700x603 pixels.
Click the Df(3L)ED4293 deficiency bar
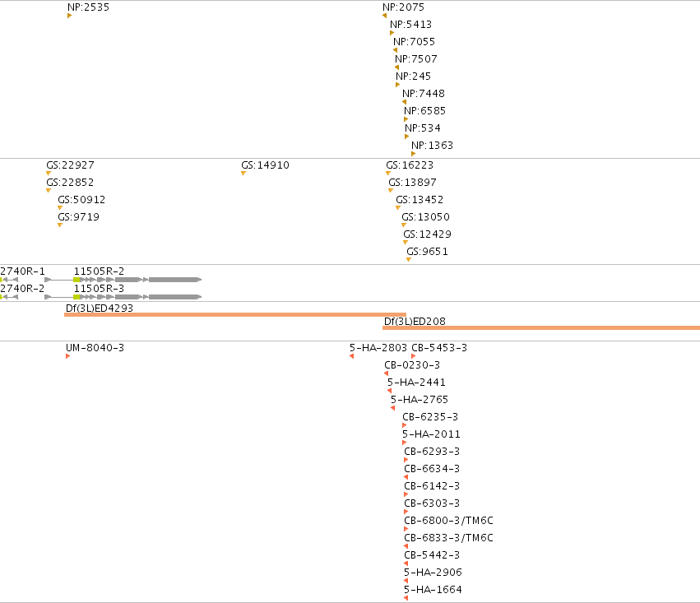click(x=235, y=315)
